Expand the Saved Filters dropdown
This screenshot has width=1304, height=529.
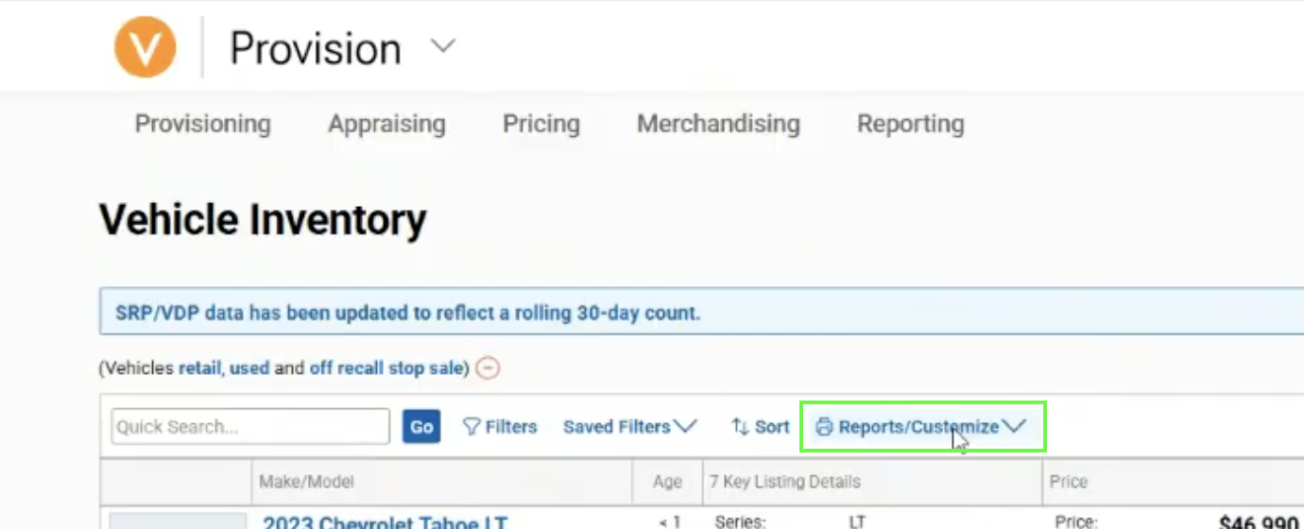(x=630, y=427)
